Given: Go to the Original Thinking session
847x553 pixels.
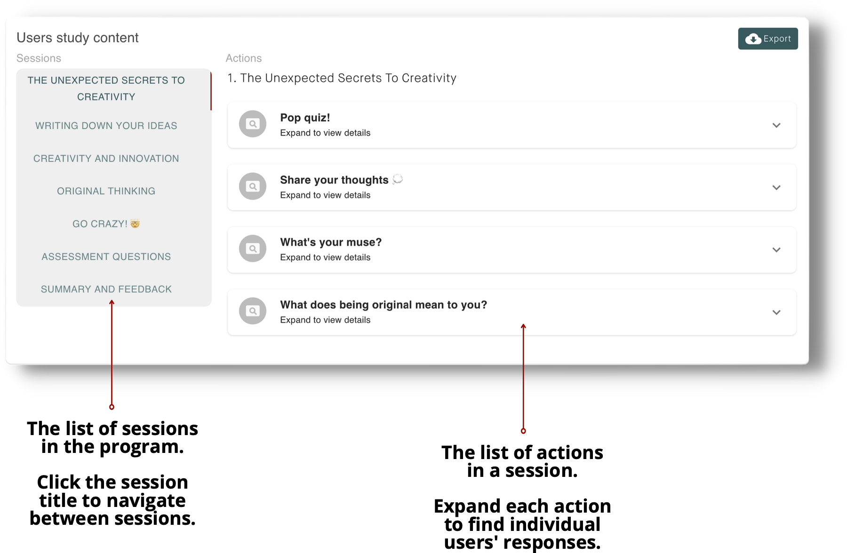Looking at the screenshot, I should [106, 191].
